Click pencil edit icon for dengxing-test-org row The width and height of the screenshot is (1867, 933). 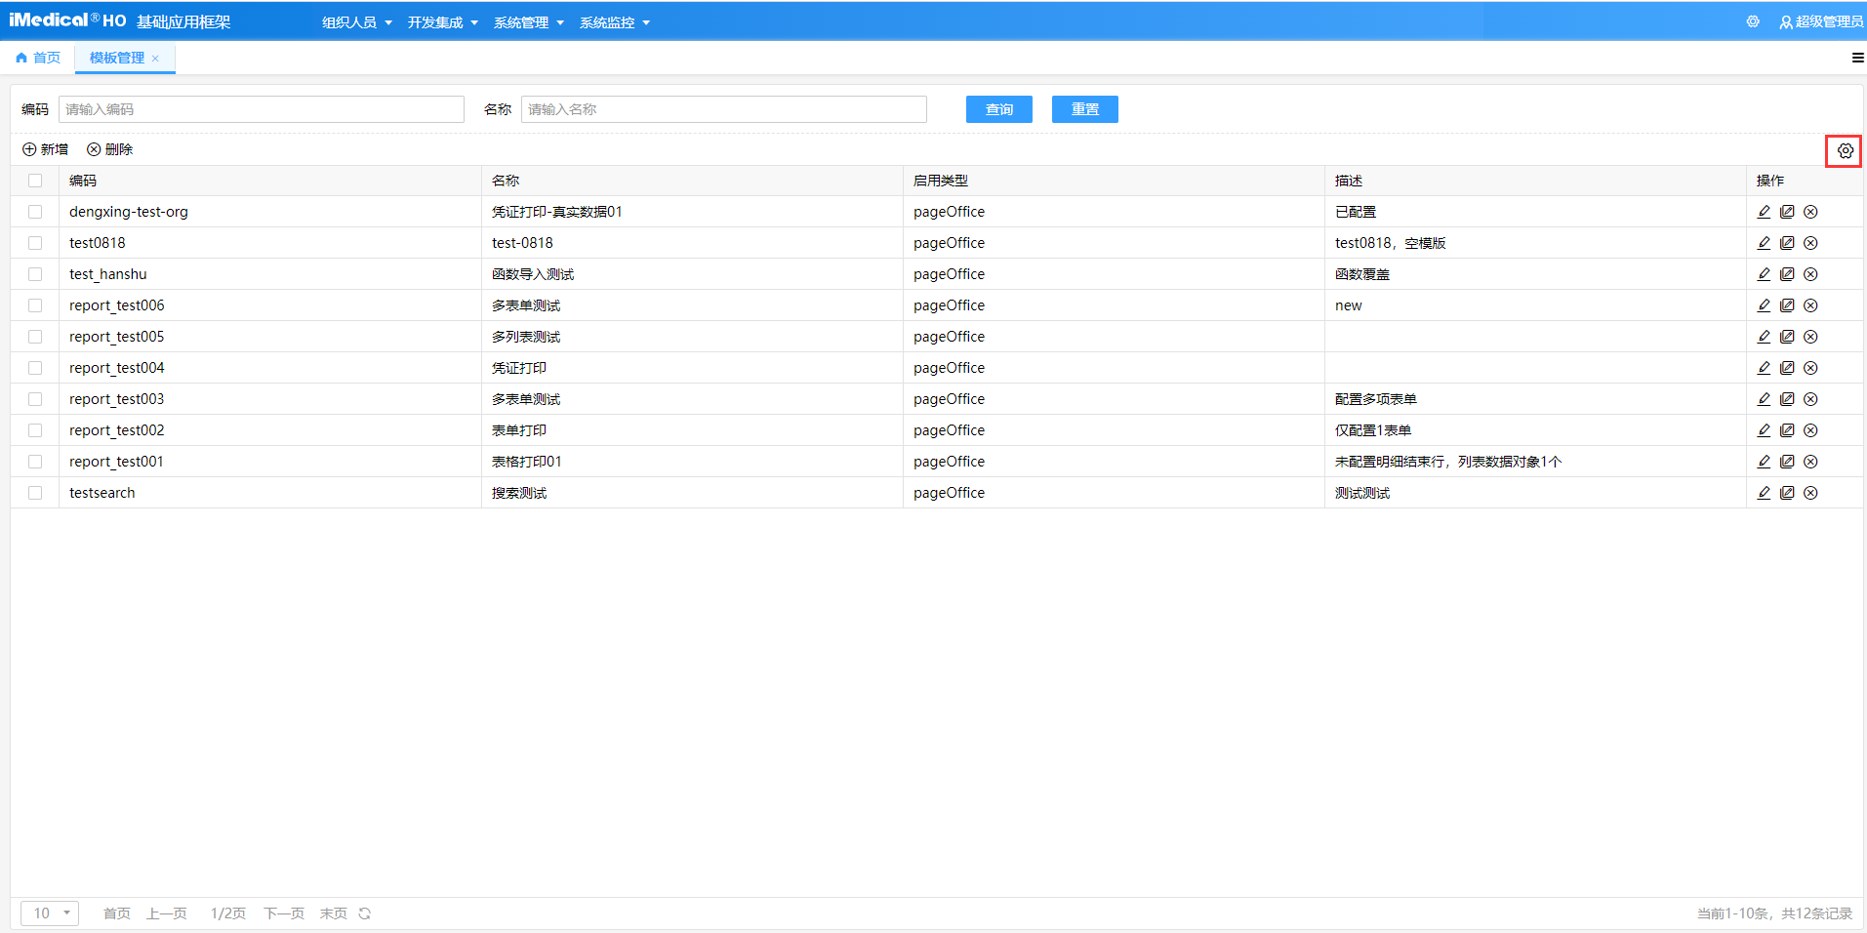pos(1764,212)
